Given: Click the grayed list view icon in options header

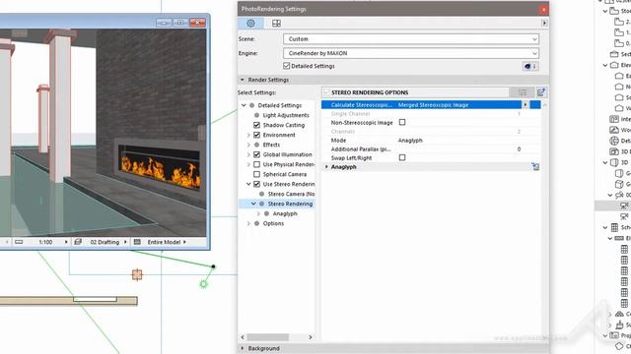Looking at the screenshot, I should click(x=523, y=92).
